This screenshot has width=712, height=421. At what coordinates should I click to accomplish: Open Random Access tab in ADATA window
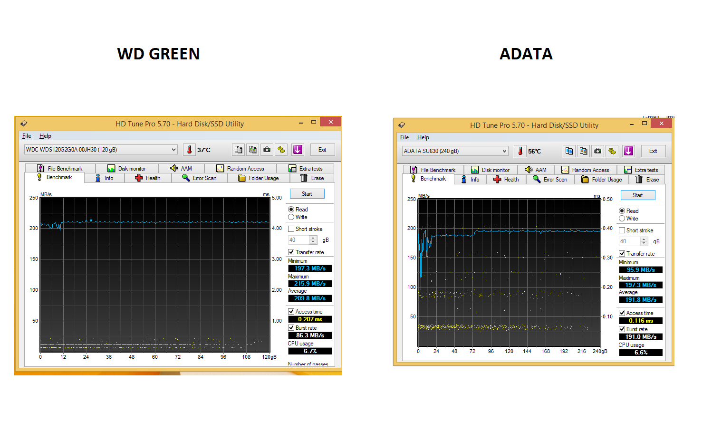586,170
